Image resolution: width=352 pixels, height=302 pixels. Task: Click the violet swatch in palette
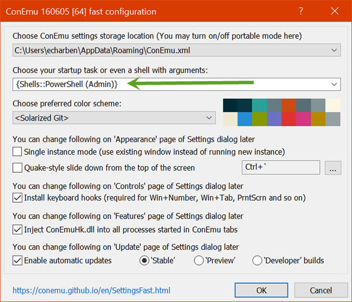(x=274, y=119)
